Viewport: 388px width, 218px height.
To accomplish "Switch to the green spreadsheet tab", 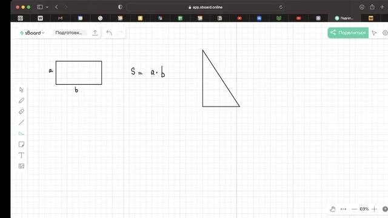I will [x=180, y=18].
